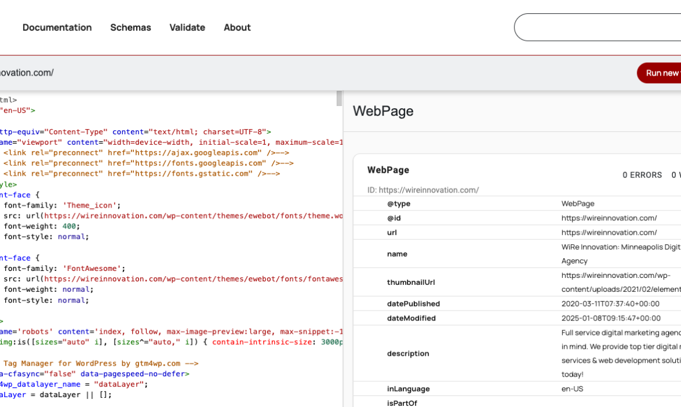This screenshot has width=681, height=407.
Task: Open the About page link
Action: (x=237, y=27)
